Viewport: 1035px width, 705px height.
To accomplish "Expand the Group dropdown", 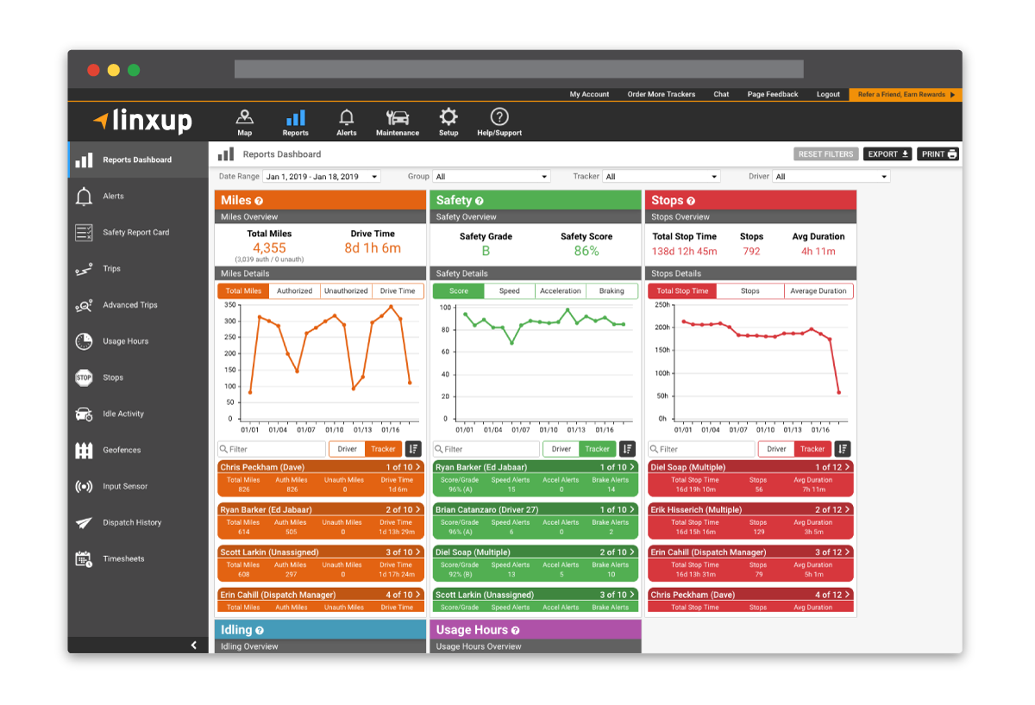I will 492,176.
